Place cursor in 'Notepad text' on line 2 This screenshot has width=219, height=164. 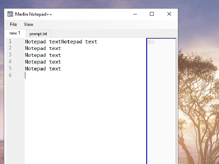pos(43,49)
